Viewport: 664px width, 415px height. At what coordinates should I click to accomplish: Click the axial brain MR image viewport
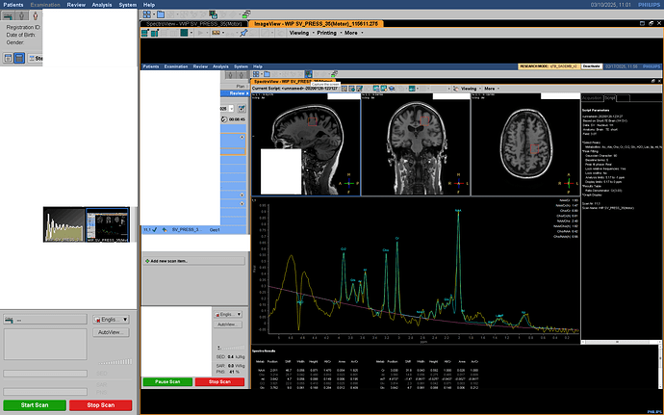click(x=525, y=144)
